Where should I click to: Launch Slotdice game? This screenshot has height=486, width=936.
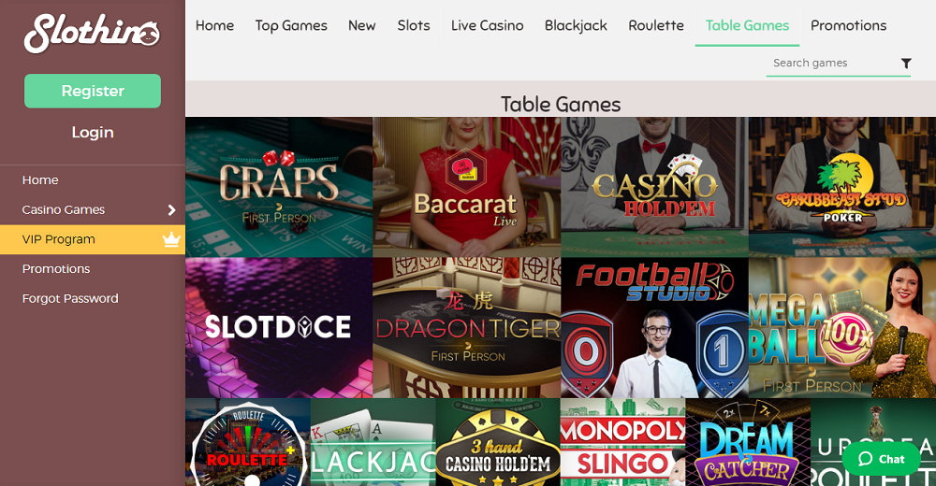[x=279, y=328]
